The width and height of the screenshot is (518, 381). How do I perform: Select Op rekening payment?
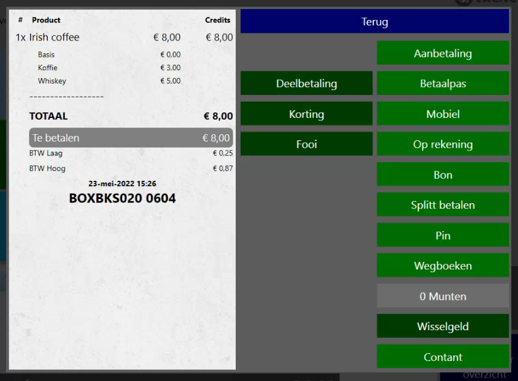pos(442,145)
